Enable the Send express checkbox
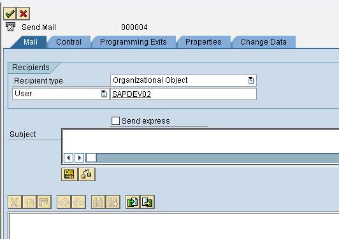 (x=115, y=120)
